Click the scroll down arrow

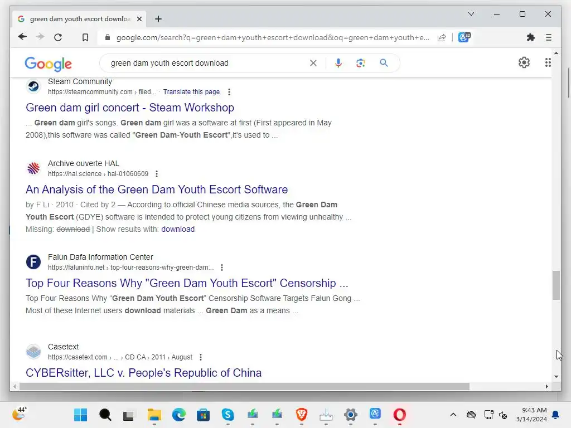[x=556, y=377]
